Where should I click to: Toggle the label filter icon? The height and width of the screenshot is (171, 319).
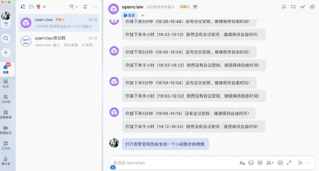[31, 6]
